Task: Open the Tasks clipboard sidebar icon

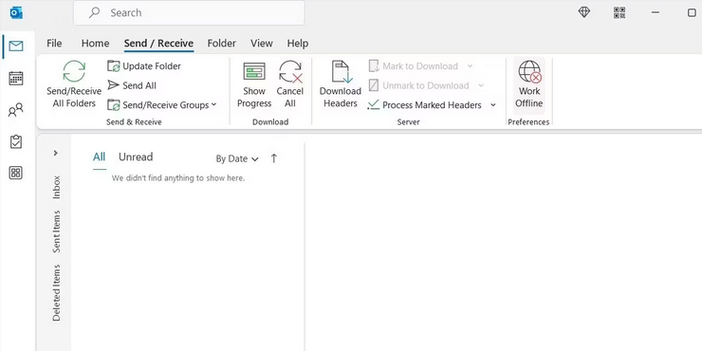Action: click(16, 141)
